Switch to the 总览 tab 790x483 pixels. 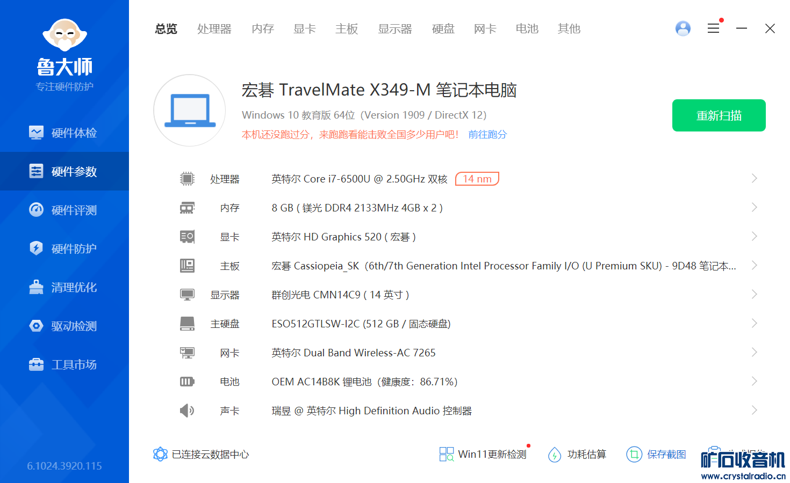[166, 28]
